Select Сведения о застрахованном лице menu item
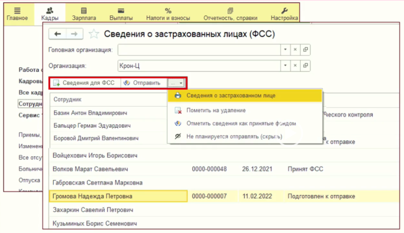 click(231, 95)
